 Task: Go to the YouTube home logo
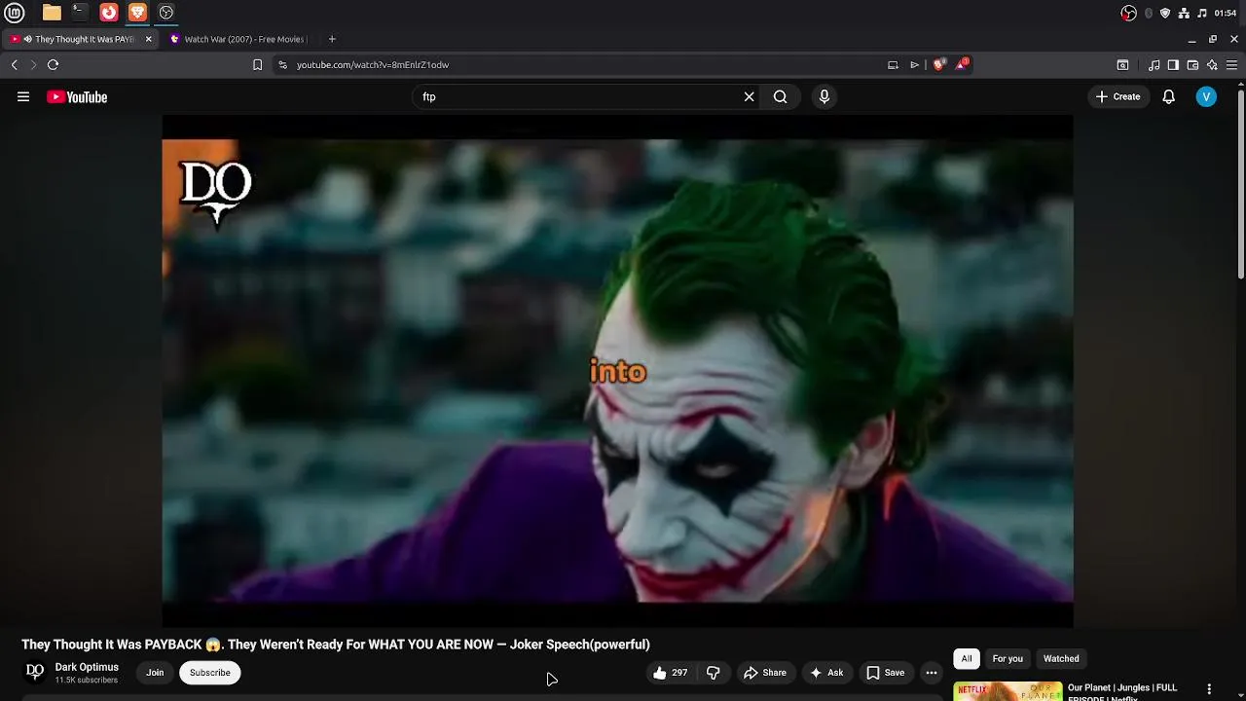(77, 97)
